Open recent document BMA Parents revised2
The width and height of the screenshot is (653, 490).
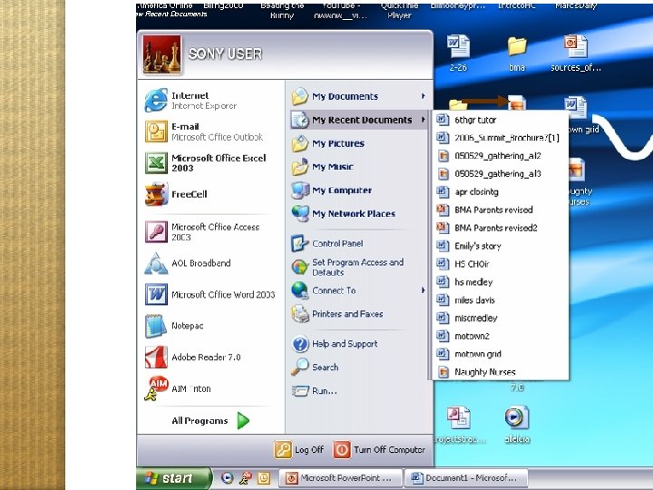[501, 228]
